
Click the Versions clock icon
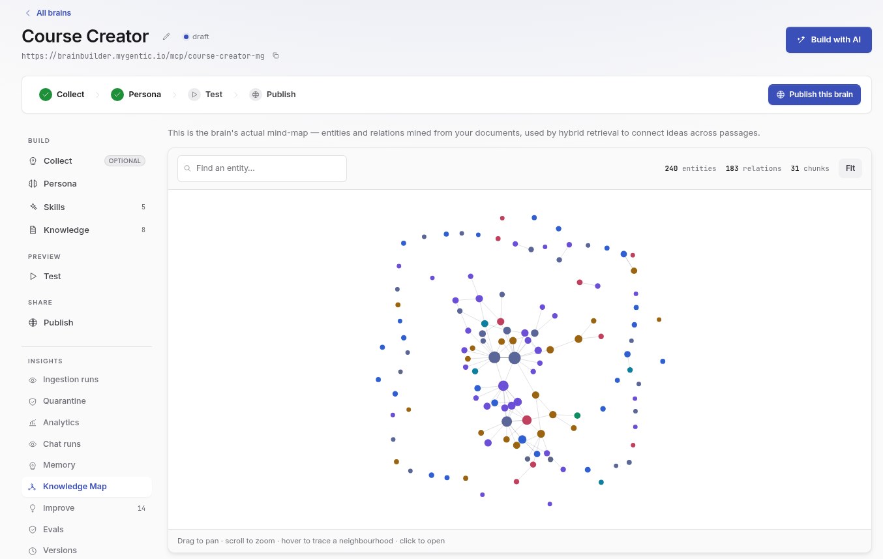pyautogui.click(x=33, y=551)
